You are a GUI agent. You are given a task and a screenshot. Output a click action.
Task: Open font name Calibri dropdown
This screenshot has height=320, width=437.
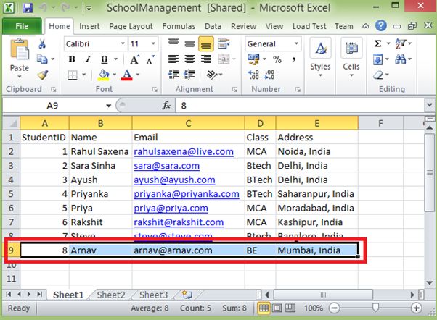[123, 43]
